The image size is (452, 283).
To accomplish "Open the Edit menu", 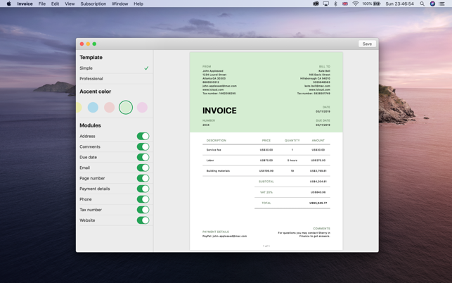I will click(x=55, y=4).
